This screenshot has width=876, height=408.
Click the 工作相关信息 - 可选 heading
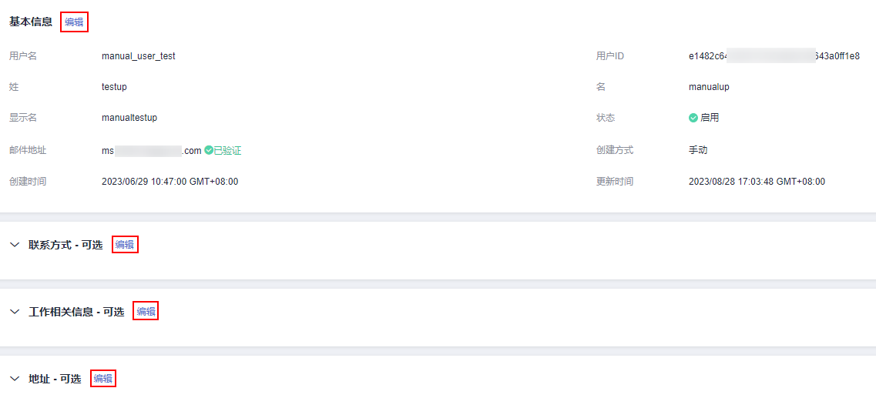(x=76, y=312)
